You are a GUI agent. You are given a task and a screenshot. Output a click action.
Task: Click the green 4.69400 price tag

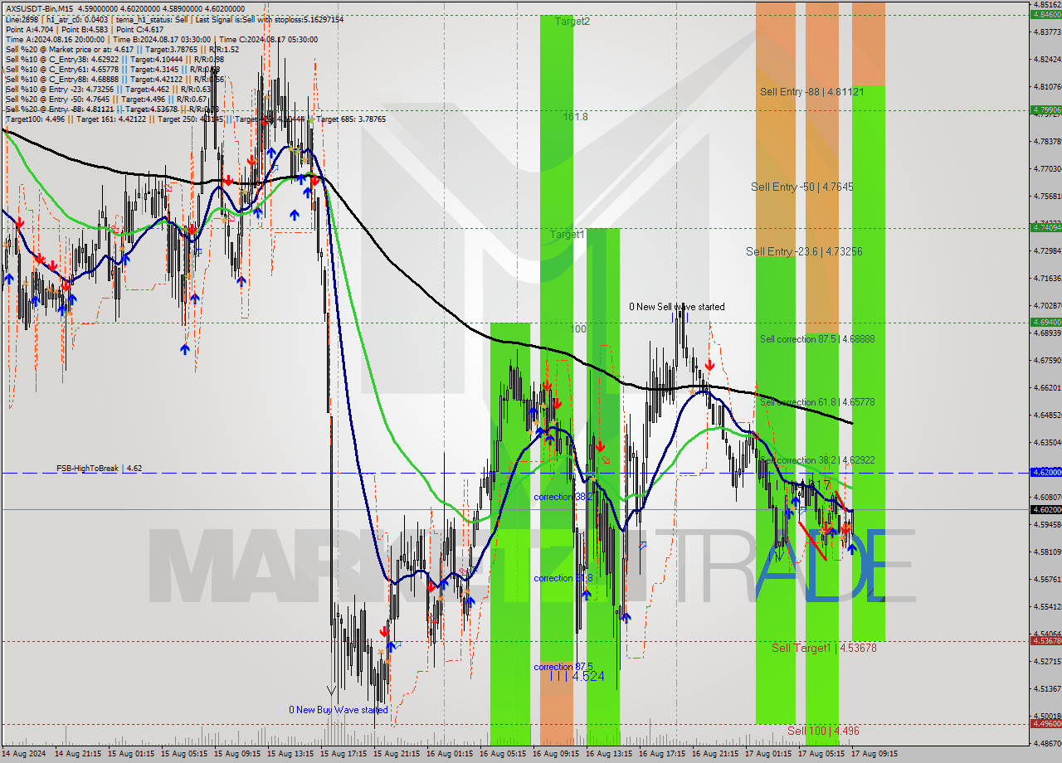tap(1045, 322)
